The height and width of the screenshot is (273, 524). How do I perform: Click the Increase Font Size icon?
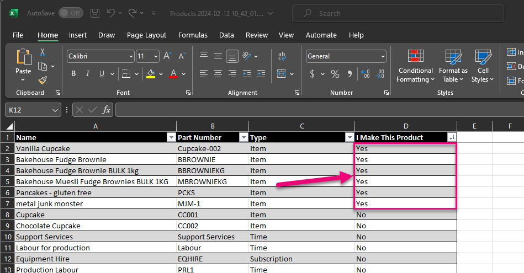[x=168, y=56]
